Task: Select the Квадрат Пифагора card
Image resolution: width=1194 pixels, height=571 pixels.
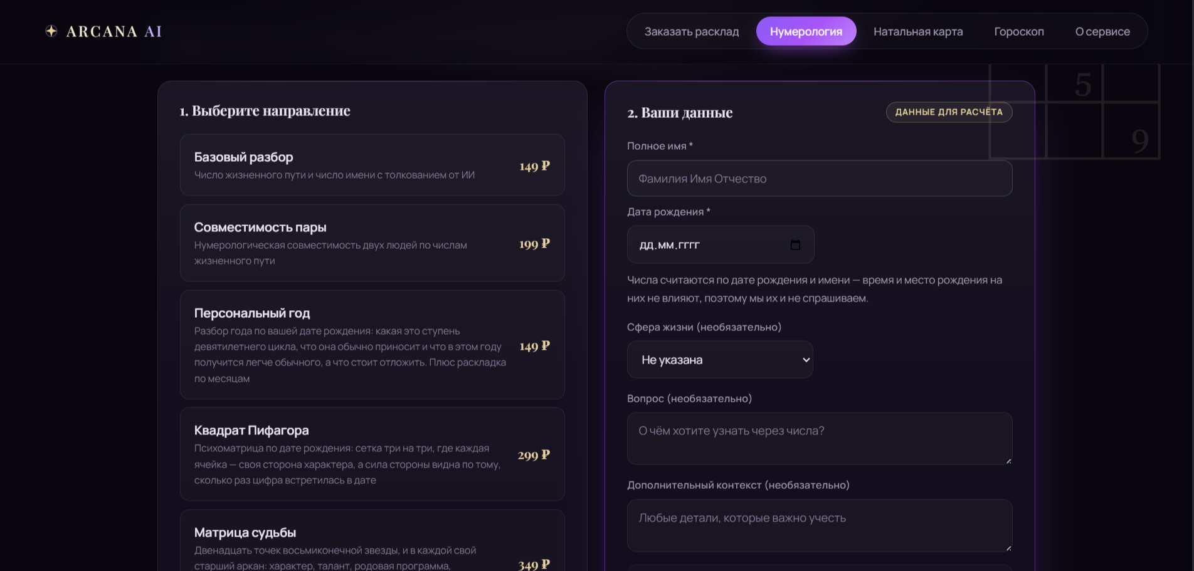Action: 372,454
